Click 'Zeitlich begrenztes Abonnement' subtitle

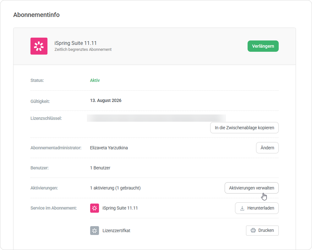click(x=83, y=50)
